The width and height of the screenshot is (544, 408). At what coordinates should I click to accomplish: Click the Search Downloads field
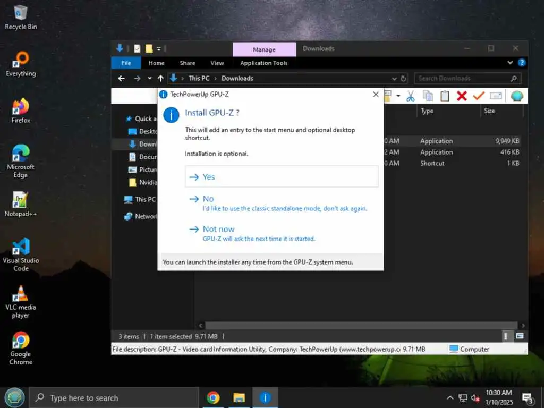[x=467, y=79]
